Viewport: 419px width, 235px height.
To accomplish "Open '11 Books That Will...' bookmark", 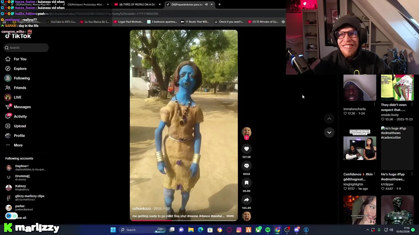I will (x=194, y=22).
